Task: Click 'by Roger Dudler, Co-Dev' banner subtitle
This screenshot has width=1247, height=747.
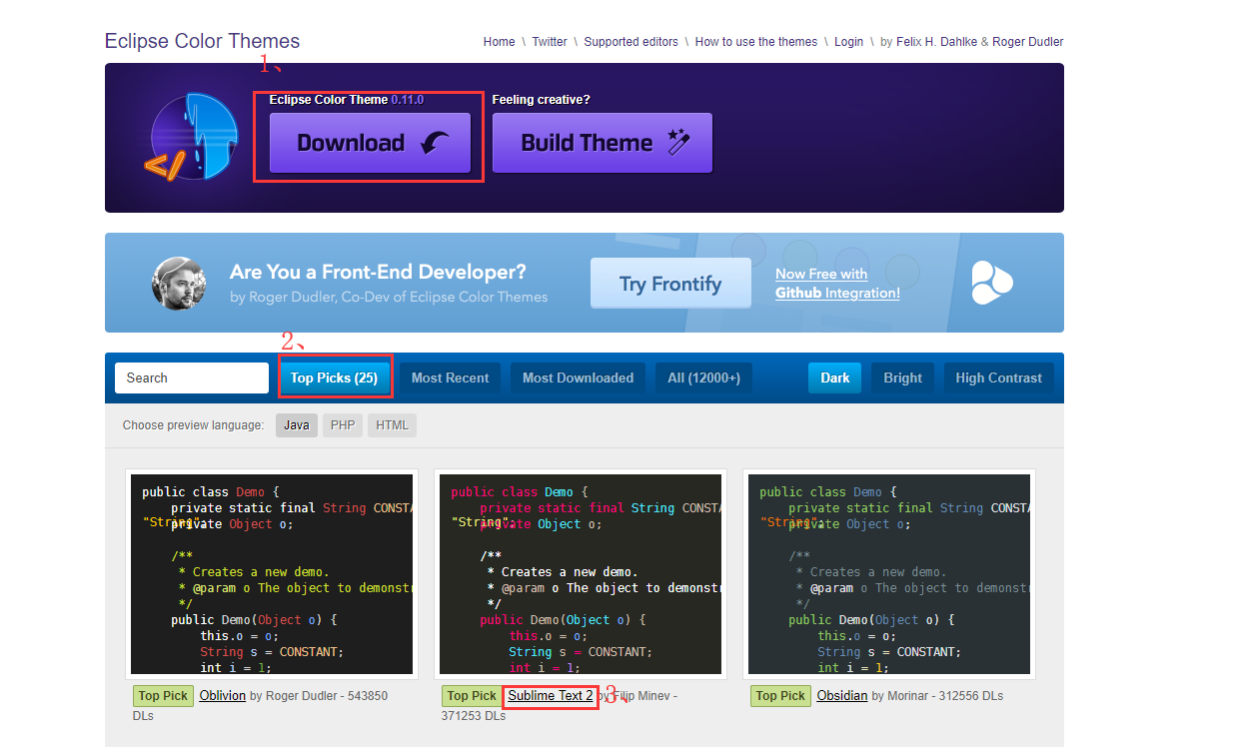Action: pyautogui.click(x=389, y=297)
